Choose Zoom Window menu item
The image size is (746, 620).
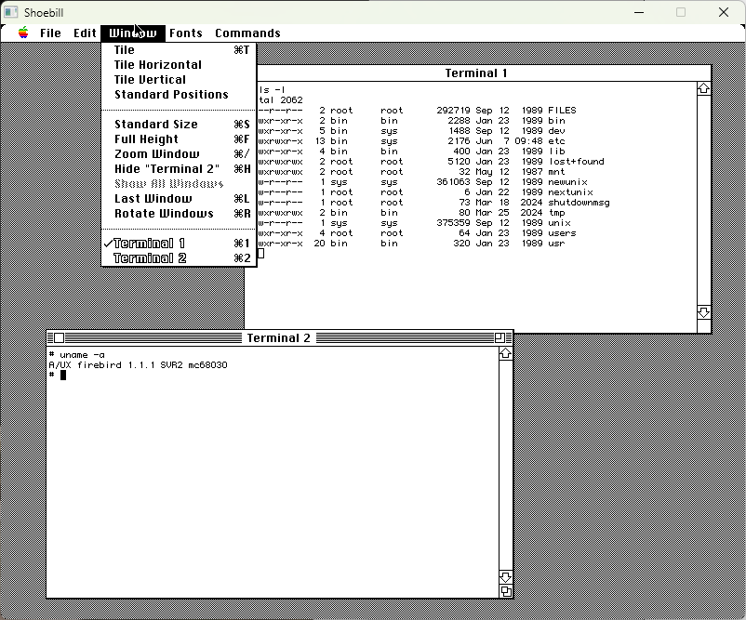(x=179, y=154)
